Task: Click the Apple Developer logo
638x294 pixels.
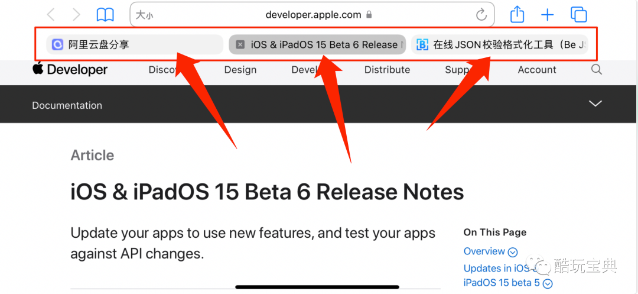Action: (x=70, y=70)
